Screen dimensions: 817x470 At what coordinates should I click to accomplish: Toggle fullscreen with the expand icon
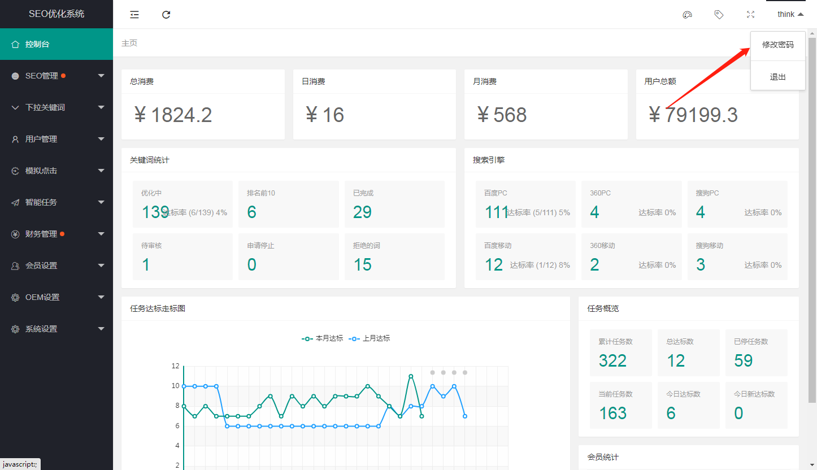(750, 15)
